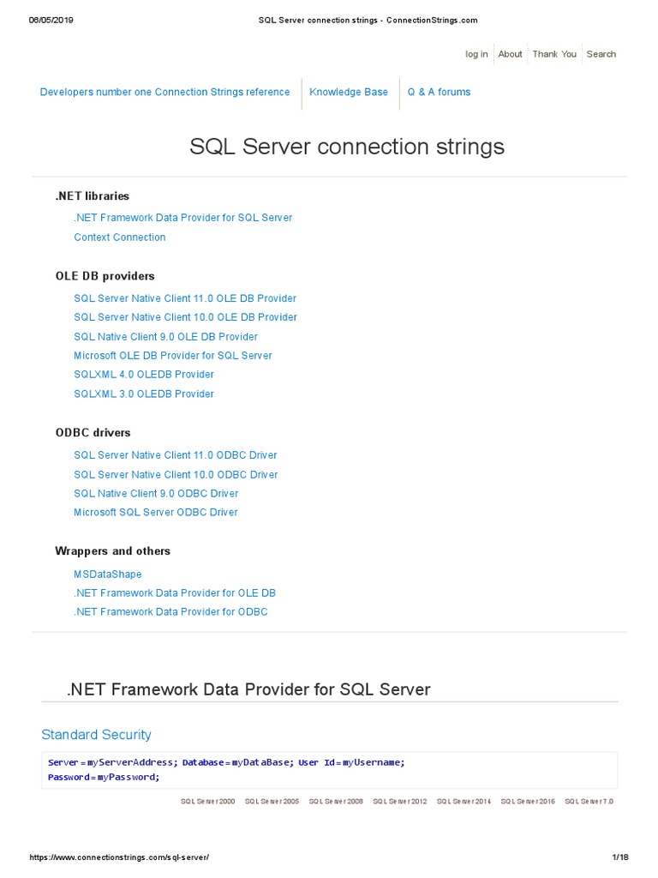Open SQL Native Client 9.0 OLE DB Provider
Image resolution: width=658 pixels, height=878 pixels.
[165, 337]
